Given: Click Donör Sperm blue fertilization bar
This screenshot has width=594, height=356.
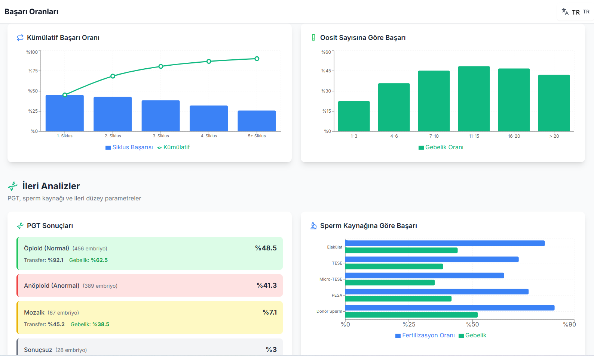Looking at the screenshot, I should pos(450,308).
